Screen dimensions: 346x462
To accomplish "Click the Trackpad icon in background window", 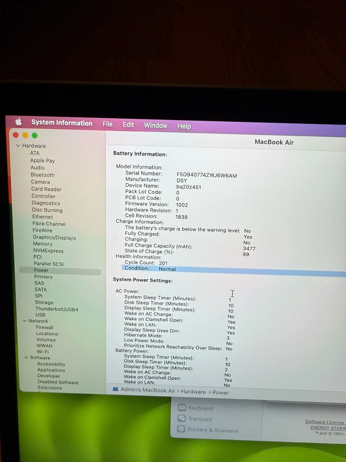I will coord(182,418).
